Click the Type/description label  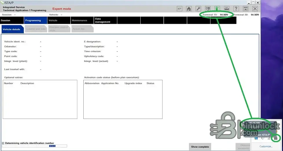click(x=94, y=47)
